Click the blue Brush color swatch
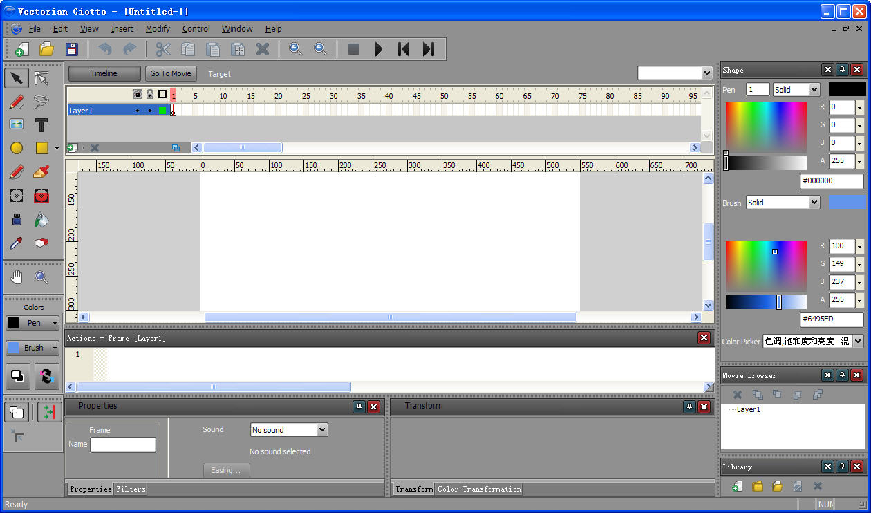The image size is (871, 513). tap(847, 203)
